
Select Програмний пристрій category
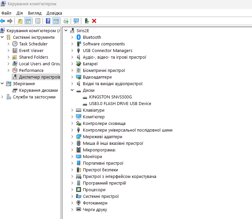point(104,183)
